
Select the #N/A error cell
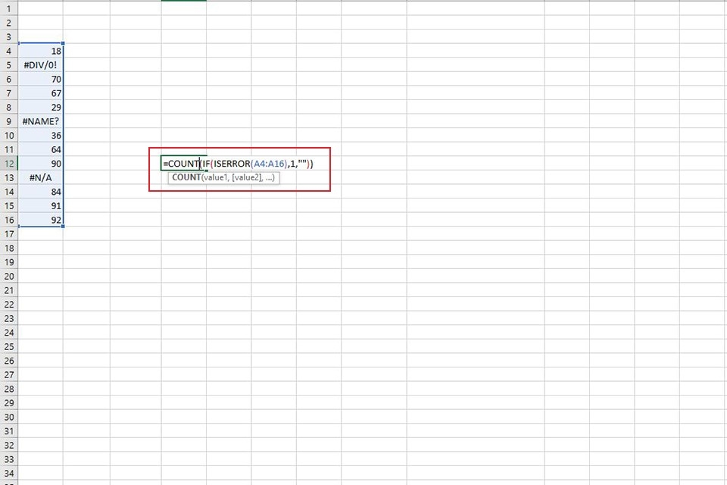point(41,177)
